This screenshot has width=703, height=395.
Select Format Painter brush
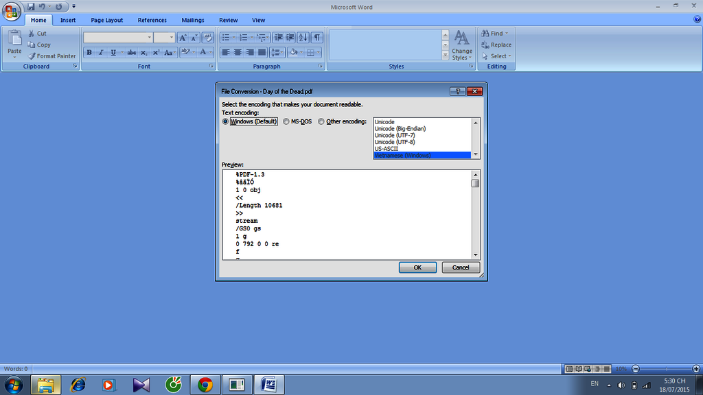click(52, 56)
